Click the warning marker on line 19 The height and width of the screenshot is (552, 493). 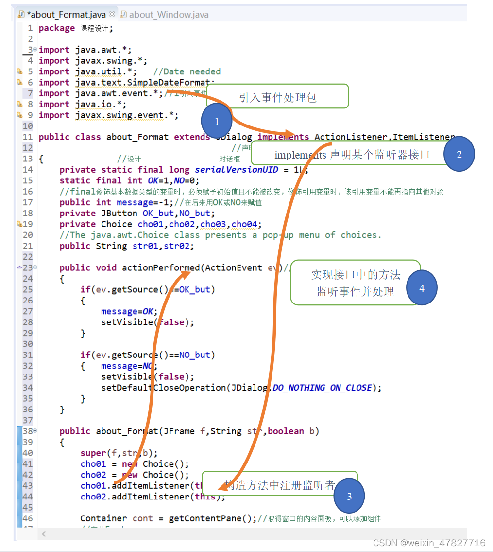pos(18,224)
